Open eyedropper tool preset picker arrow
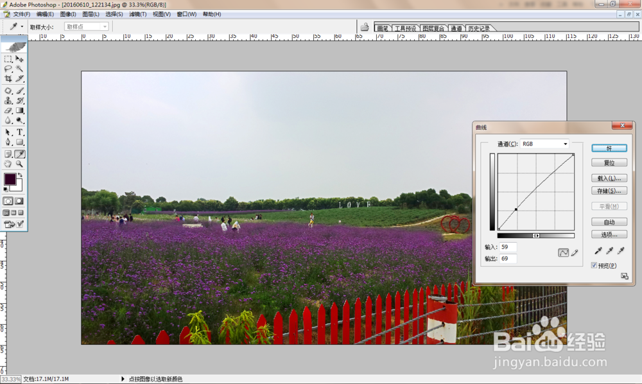The image size is (642, 384). coord(22,26)
